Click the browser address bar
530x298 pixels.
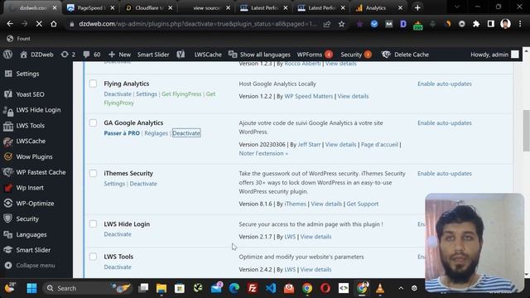click(x=198, y=24)
